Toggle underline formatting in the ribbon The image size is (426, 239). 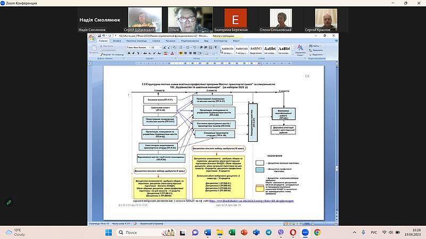[138, 54]
